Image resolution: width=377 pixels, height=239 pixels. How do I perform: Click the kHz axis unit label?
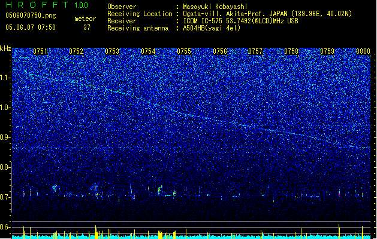pos(5,48)
